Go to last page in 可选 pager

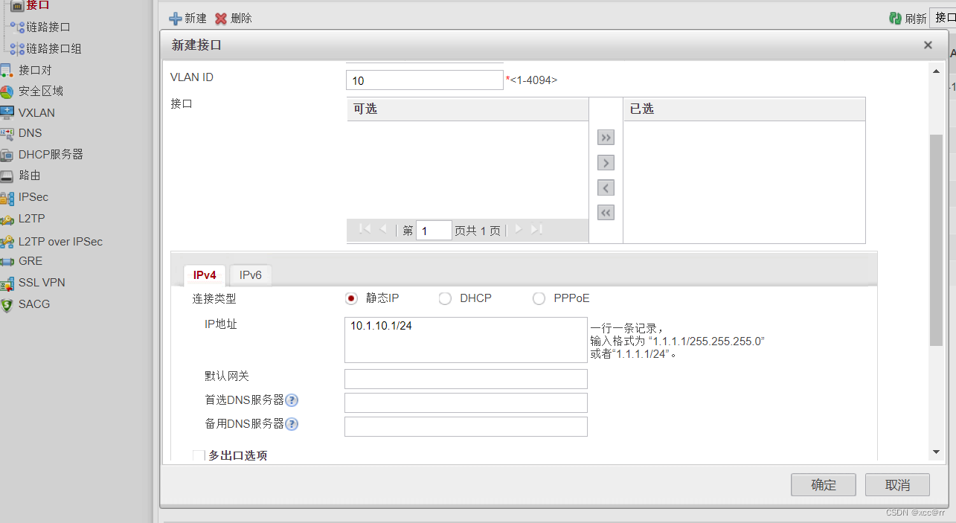pos(536,229)
